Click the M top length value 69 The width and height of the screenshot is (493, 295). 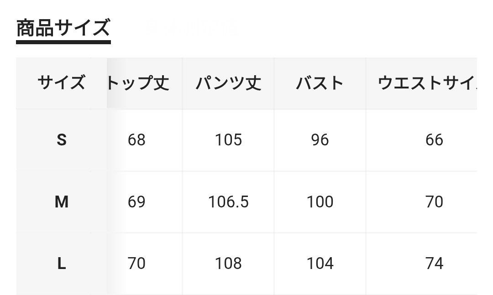[136, 202]
